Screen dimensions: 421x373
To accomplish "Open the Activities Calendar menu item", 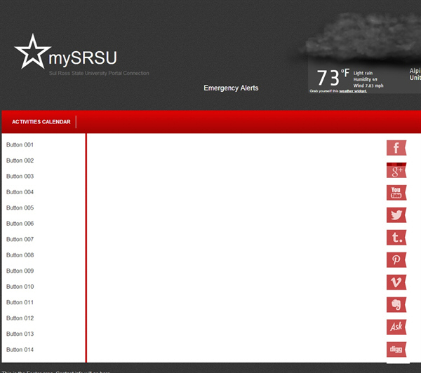I will tap(41, 122).
